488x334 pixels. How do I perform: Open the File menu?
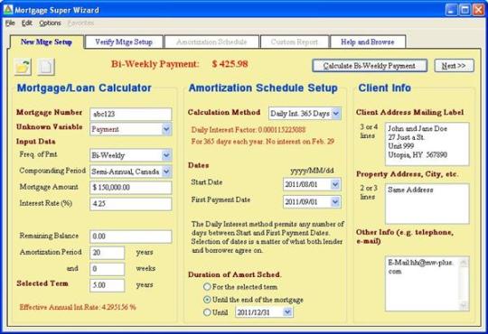click(x=10, y=23)
